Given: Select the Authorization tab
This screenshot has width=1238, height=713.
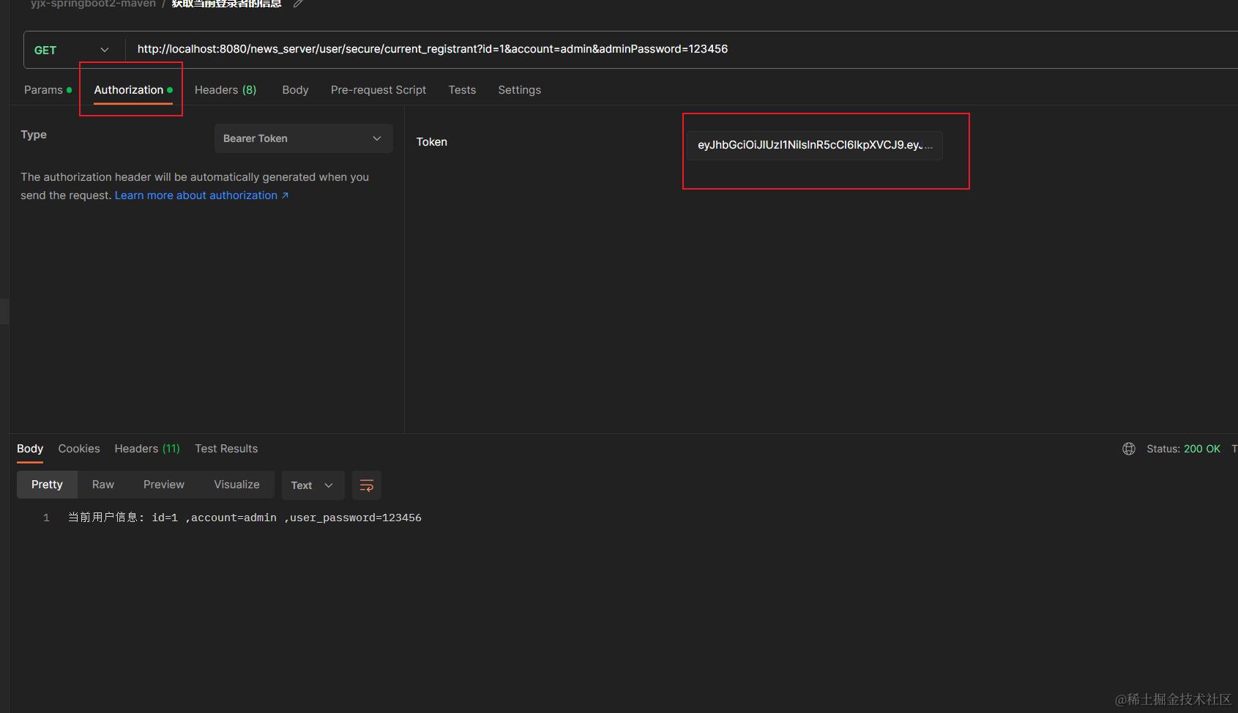Looking at the screenshot, I should [x=133, y=90].
